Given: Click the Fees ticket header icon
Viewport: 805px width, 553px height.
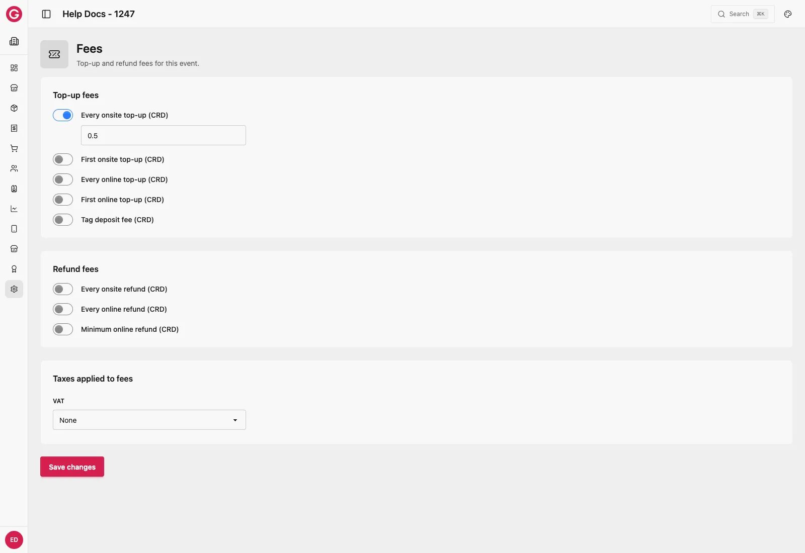Looking at the screenshot, I should 54,54.
